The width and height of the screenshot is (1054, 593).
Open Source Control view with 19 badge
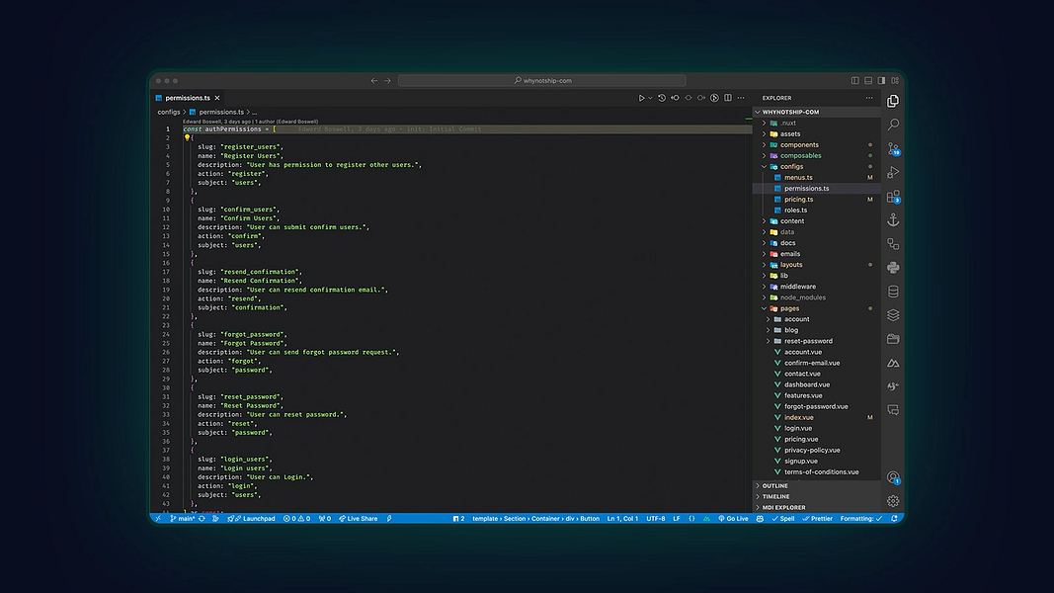point(893,149)
